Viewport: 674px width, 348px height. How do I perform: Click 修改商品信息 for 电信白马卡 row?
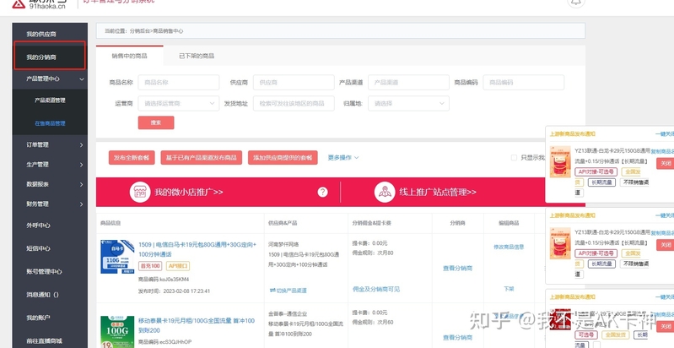pos(509,247)
